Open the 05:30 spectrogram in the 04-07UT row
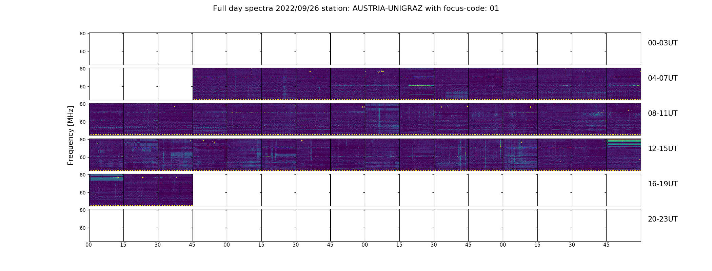The height and width of the screenshot is (271, 712). click(x=313, y=84)
